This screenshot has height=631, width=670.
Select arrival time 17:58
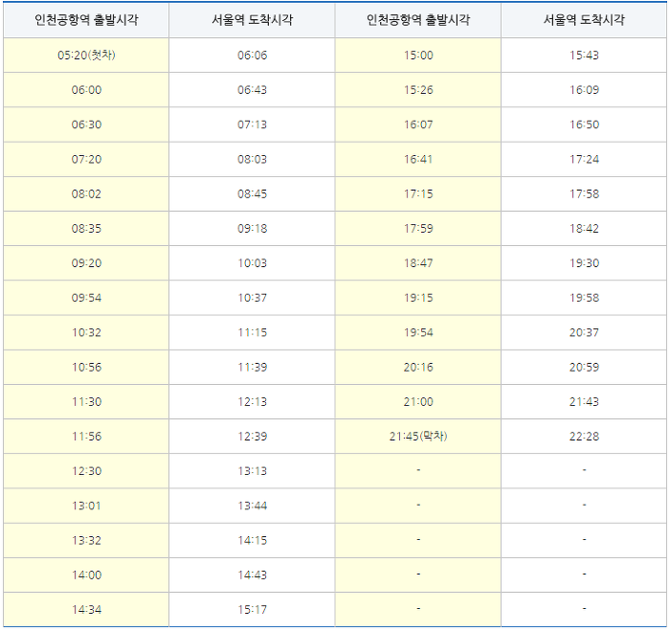pyautogui.click(x=584, y=193)
